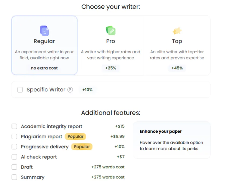Check the AI check report box

(15, 157)
